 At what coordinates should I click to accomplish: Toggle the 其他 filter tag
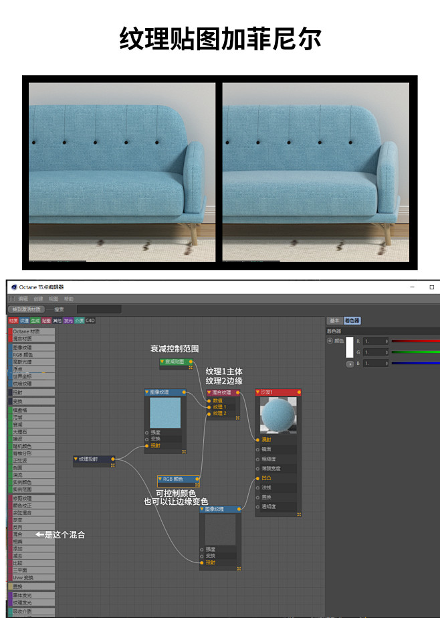point(58,321)
